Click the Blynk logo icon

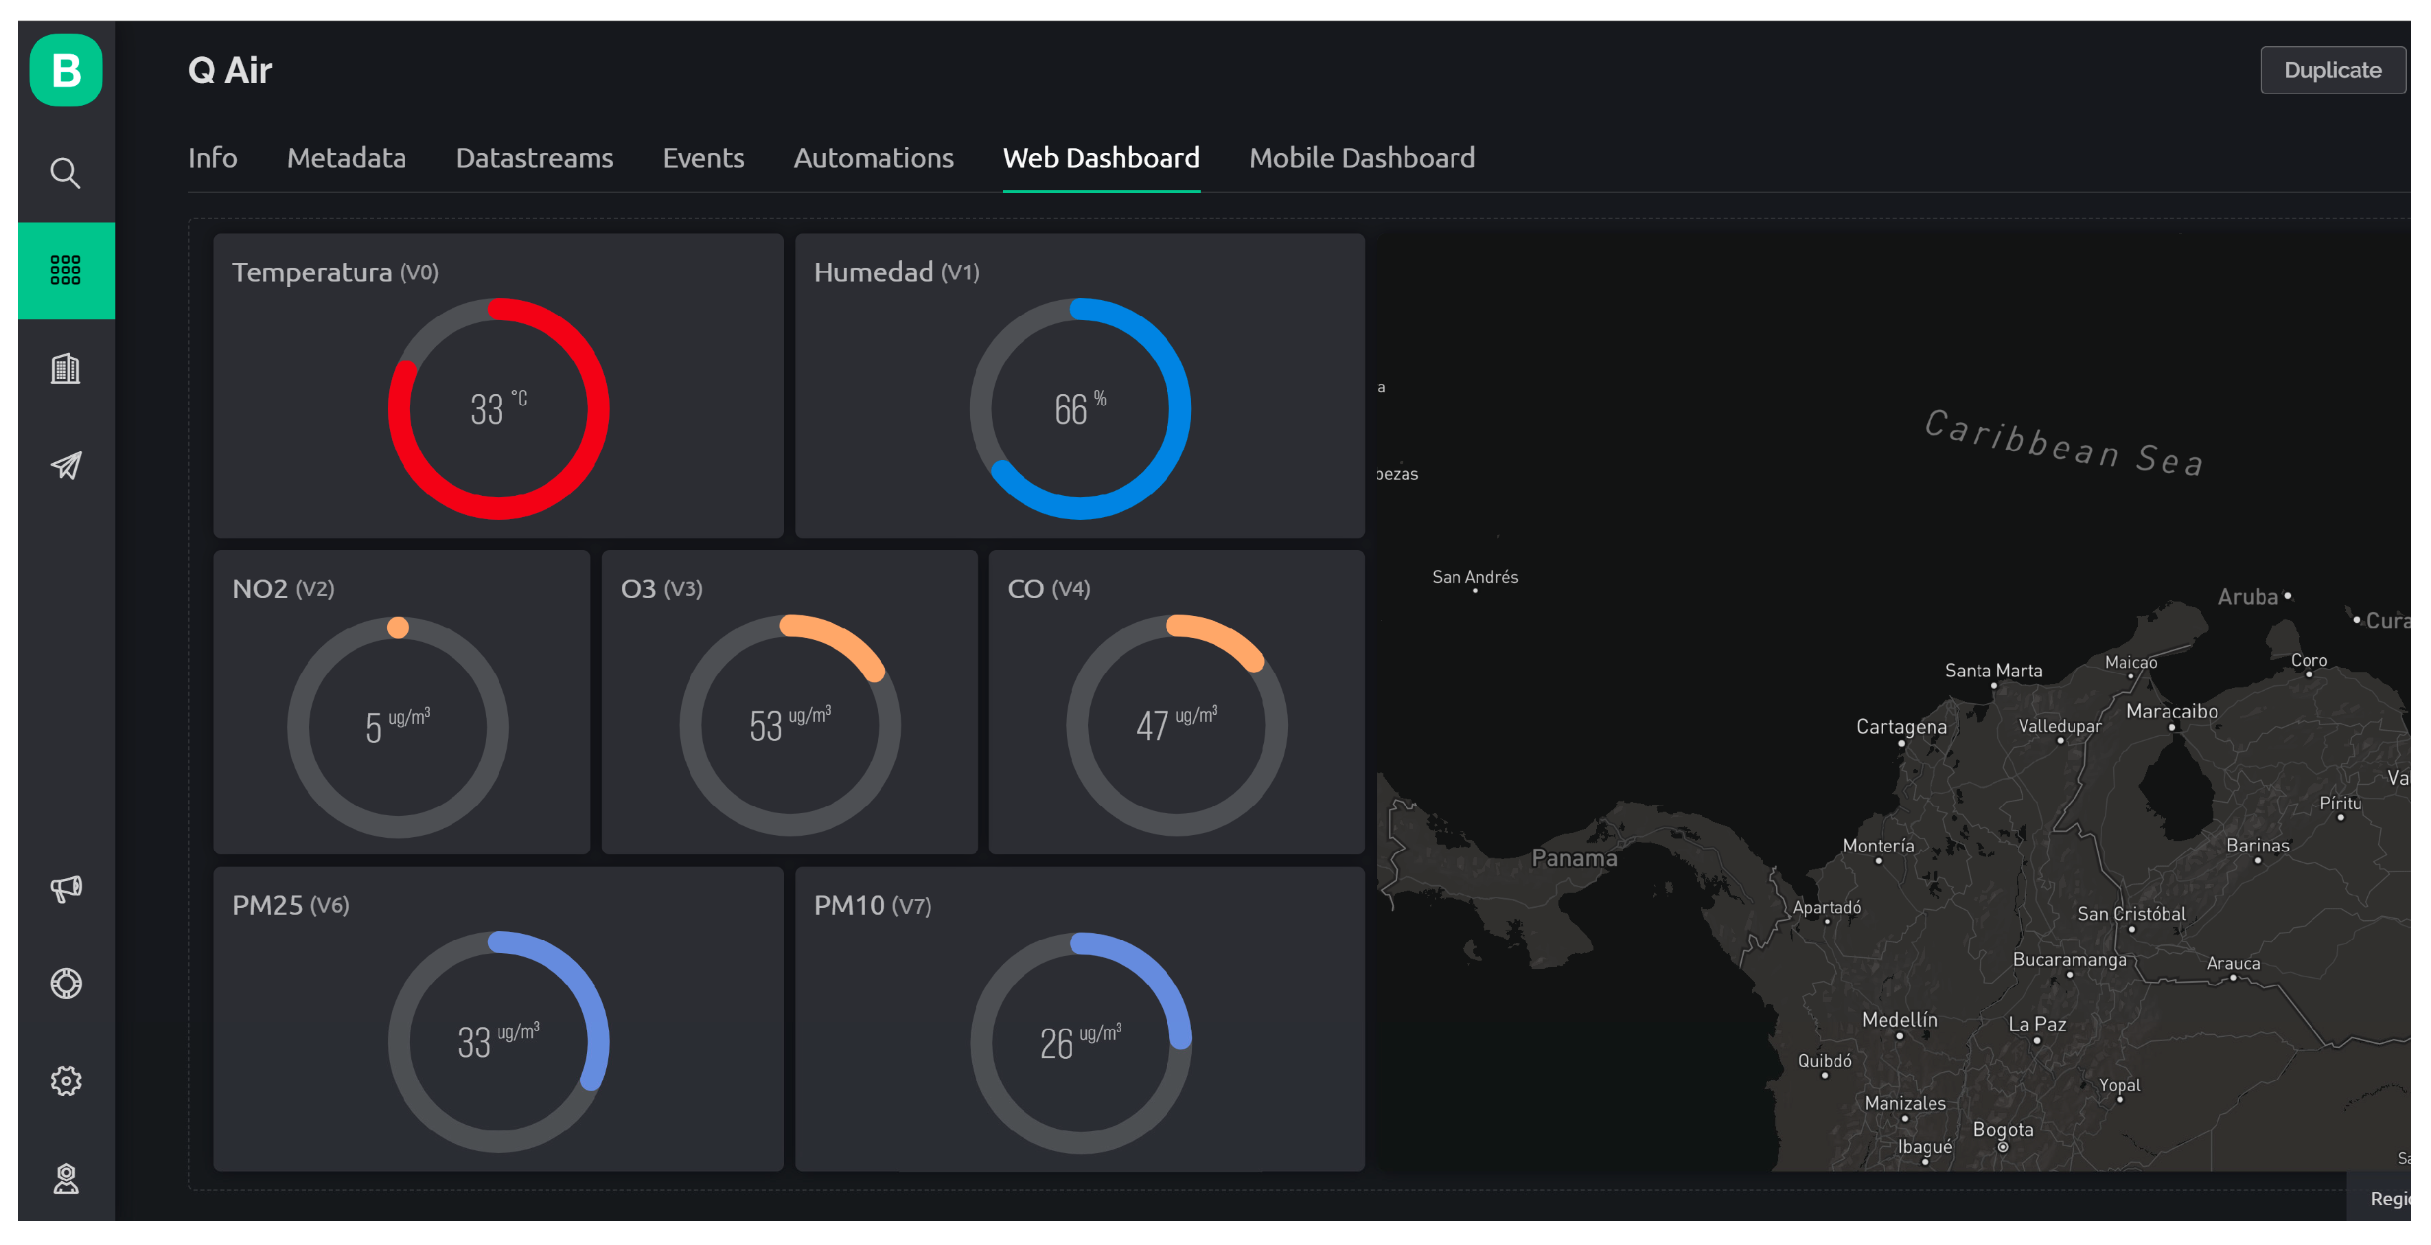coord(65,71)
